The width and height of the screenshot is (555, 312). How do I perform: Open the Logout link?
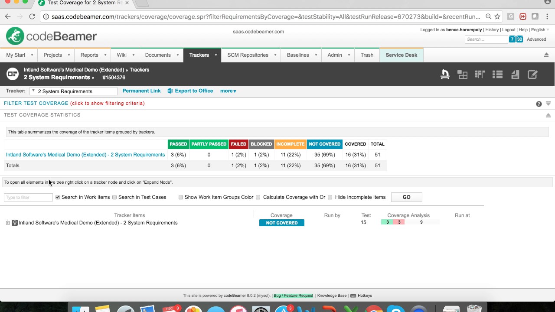[509, 30]
